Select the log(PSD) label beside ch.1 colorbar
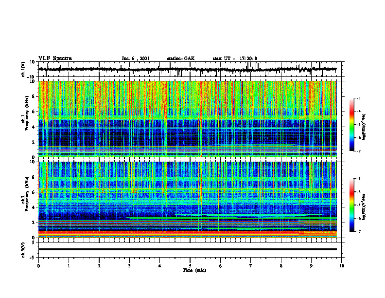Image resolution: width=385 pixels, height=298 pixels. [364, 127]
